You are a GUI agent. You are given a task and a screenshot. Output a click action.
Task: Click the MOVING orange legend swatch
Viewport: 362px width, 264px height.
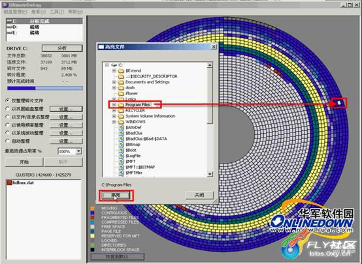92,208
